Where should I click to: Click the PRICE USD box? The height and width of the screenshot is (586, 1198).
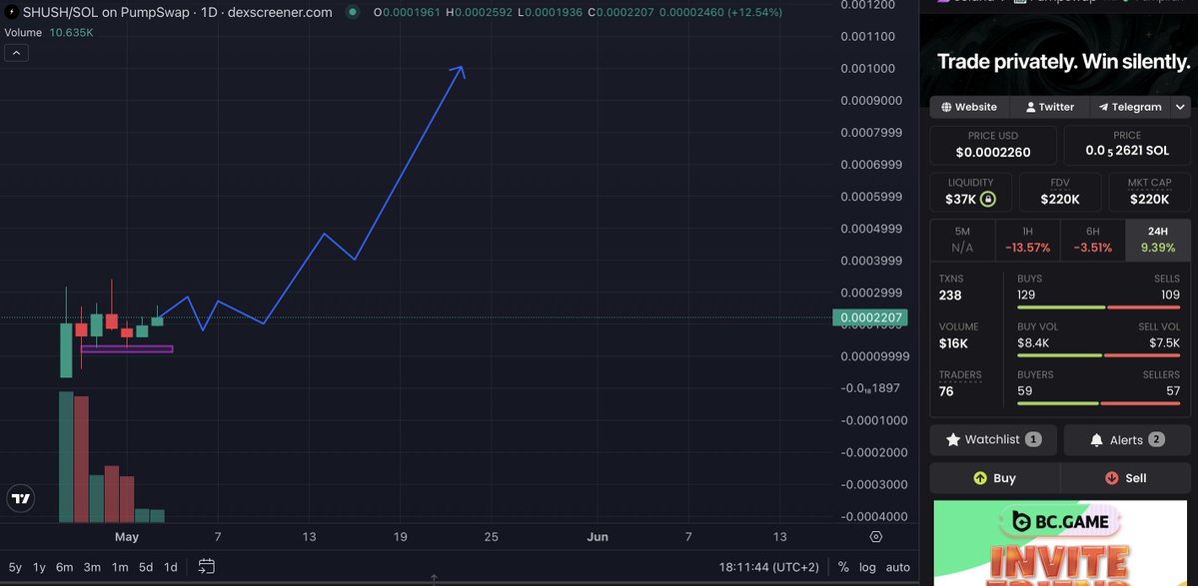pos(993,145)
